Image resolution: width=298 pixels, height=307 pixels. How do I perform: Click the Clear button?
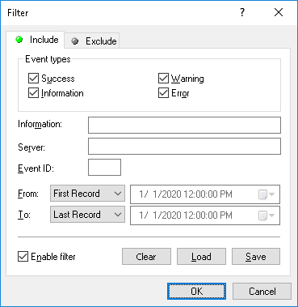pos(146,257)
